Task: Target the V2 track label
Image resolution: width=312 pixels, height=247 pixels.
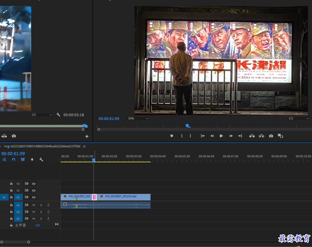Action: click(18, 190)
